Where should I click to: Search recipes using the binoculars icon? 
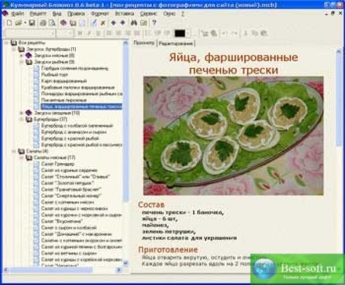point(134,22)
